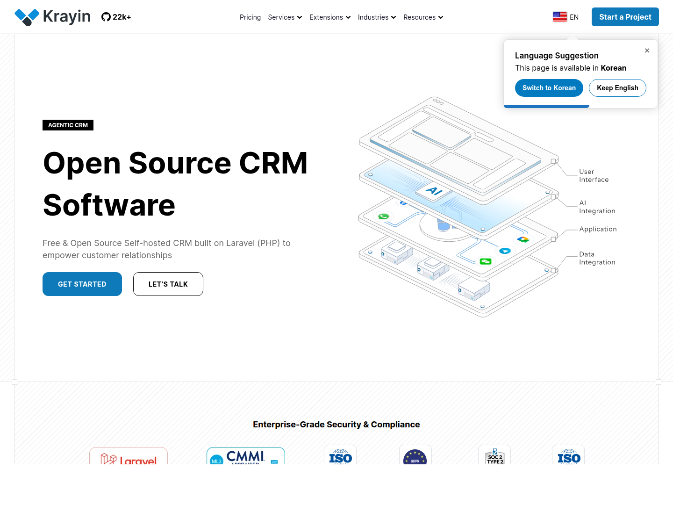Expand the Services dropdown
The image size is (673, 505).
click(285, 17)
